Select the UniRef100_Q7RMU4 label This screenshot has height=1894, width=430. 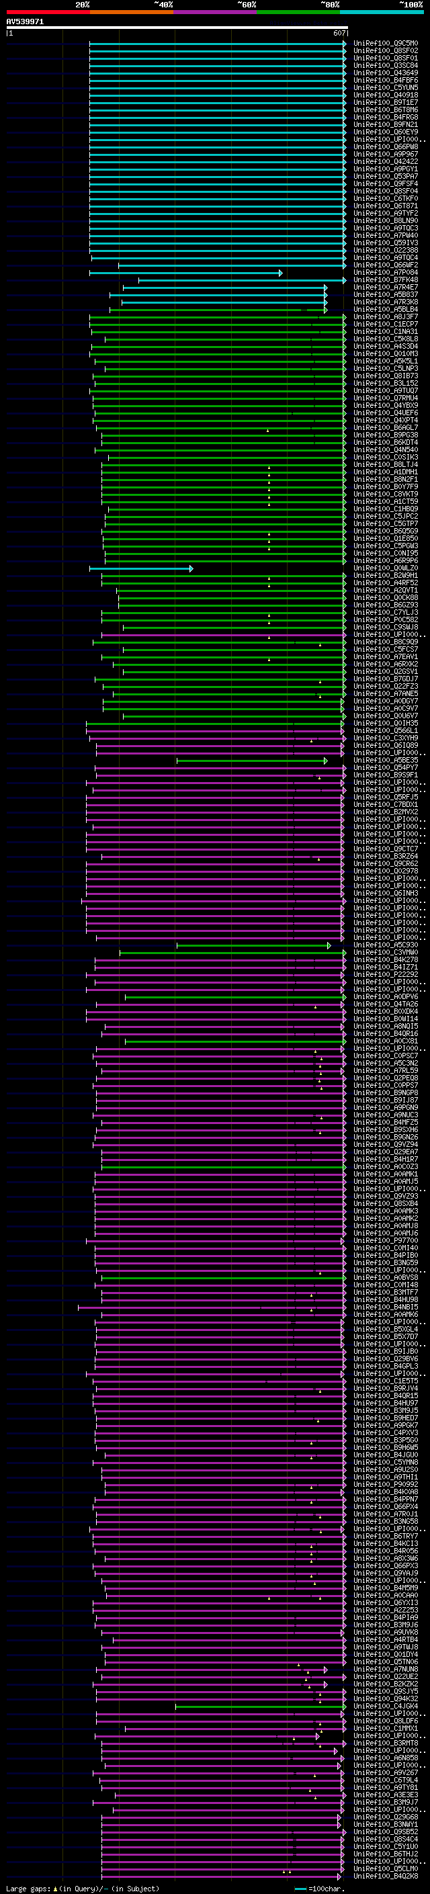pyautogui.click(x=386, y=398)
